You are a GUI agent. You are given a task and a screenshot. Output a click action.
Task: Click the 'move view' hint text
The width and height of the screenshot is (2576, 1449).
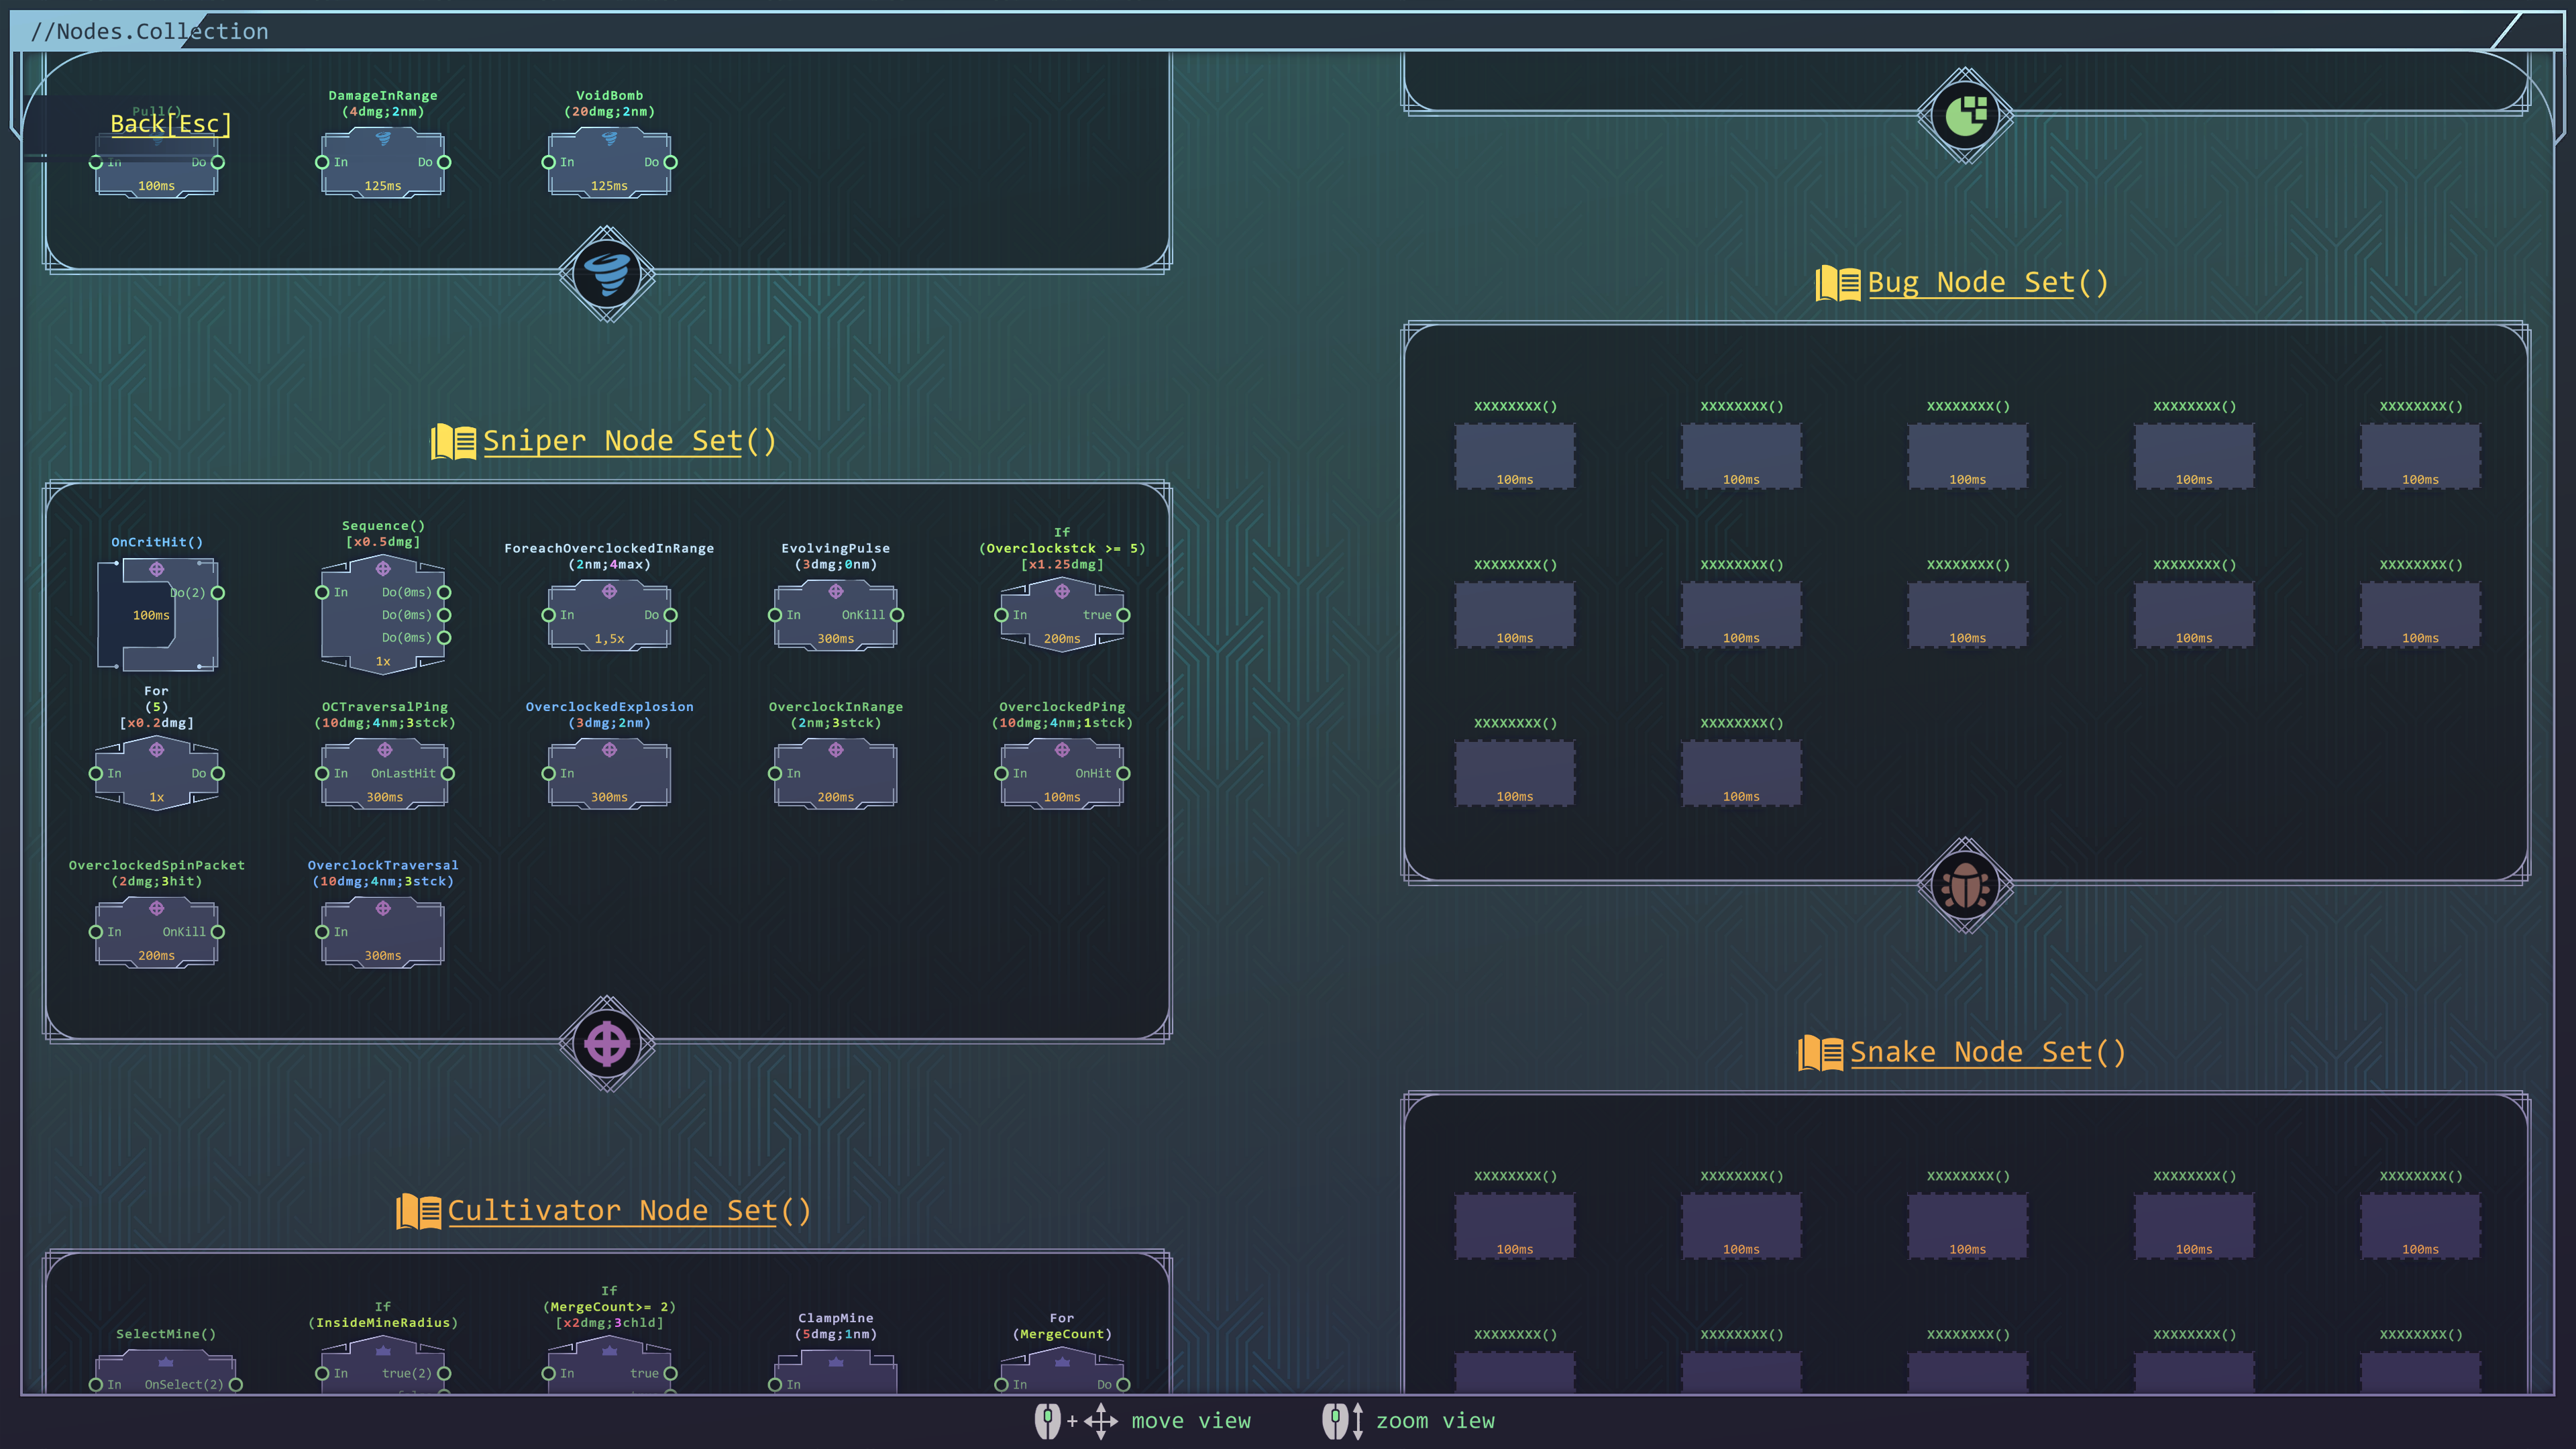point(1191,1421)
